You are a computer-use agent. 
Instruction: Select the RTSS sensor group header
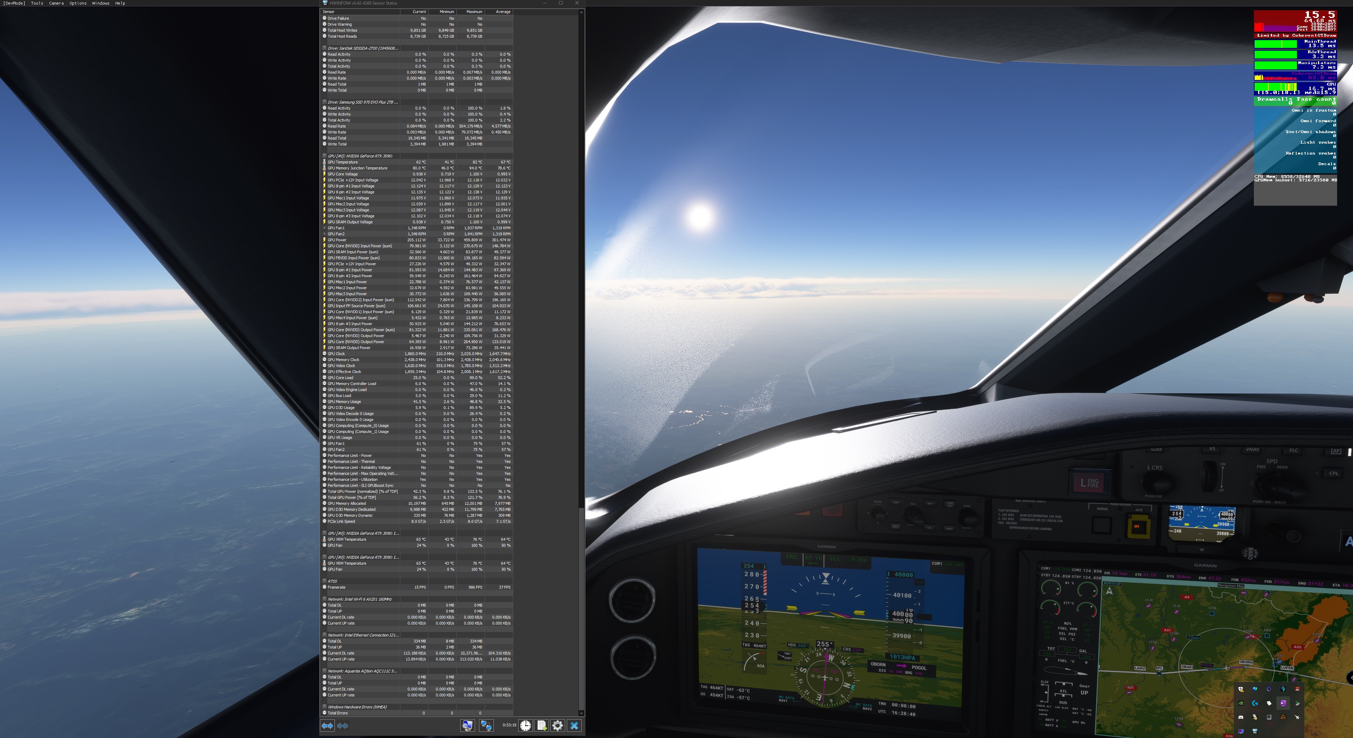point(333,581)
